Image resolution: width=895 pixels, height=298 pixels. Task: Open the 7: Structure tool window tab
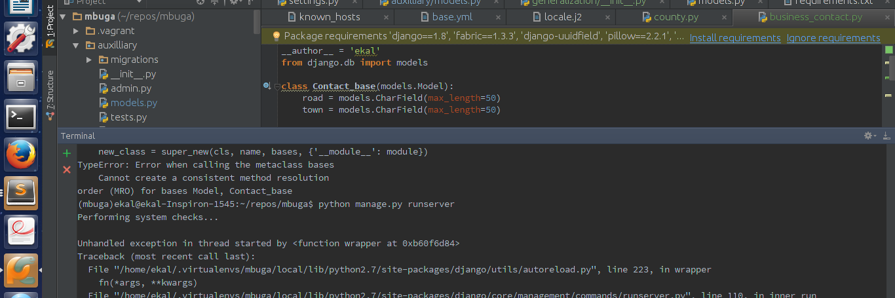[x=50, y=96]
